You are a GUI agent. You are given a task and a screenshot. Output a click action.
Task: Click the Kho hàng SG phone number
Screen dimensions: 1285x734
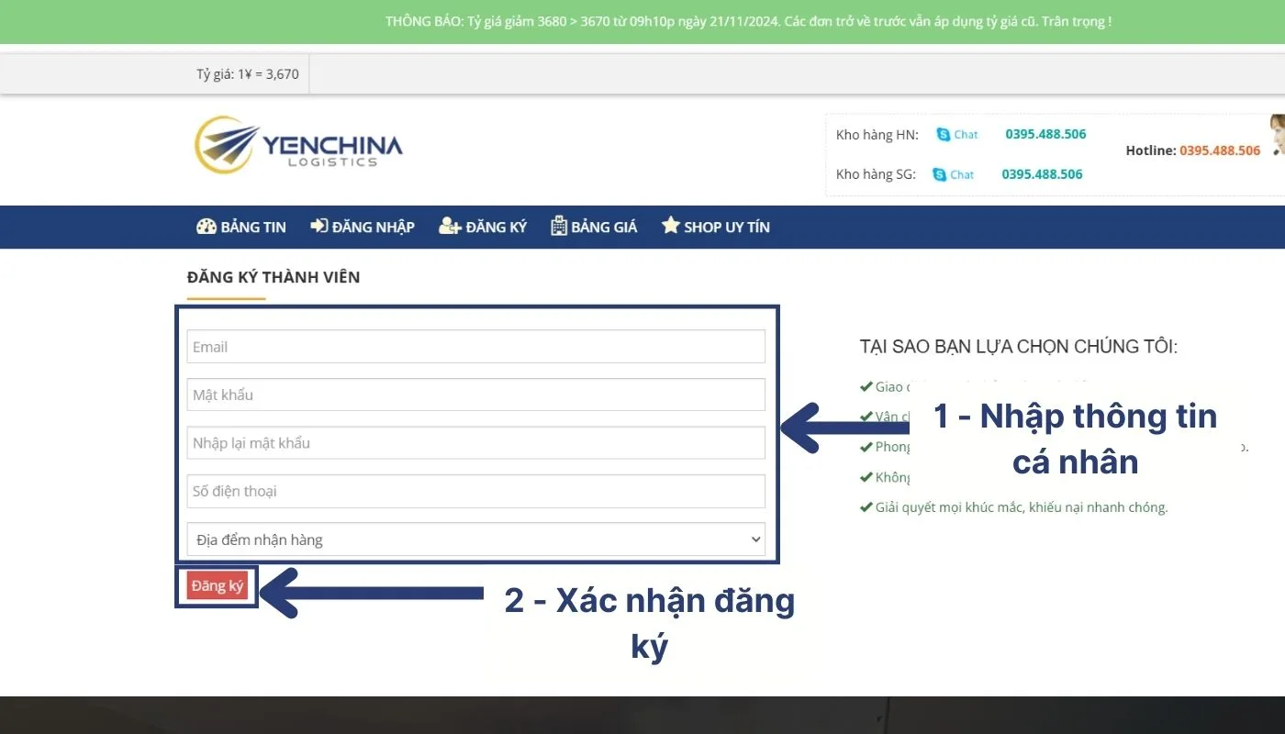1042,174
